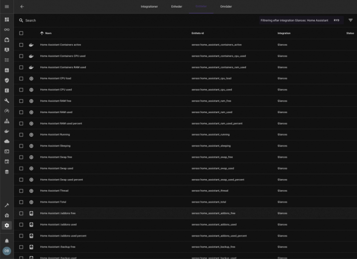Click the filter text about Glances integration
Viewport: 357px width, 259px height.
[x=294, y=20]
